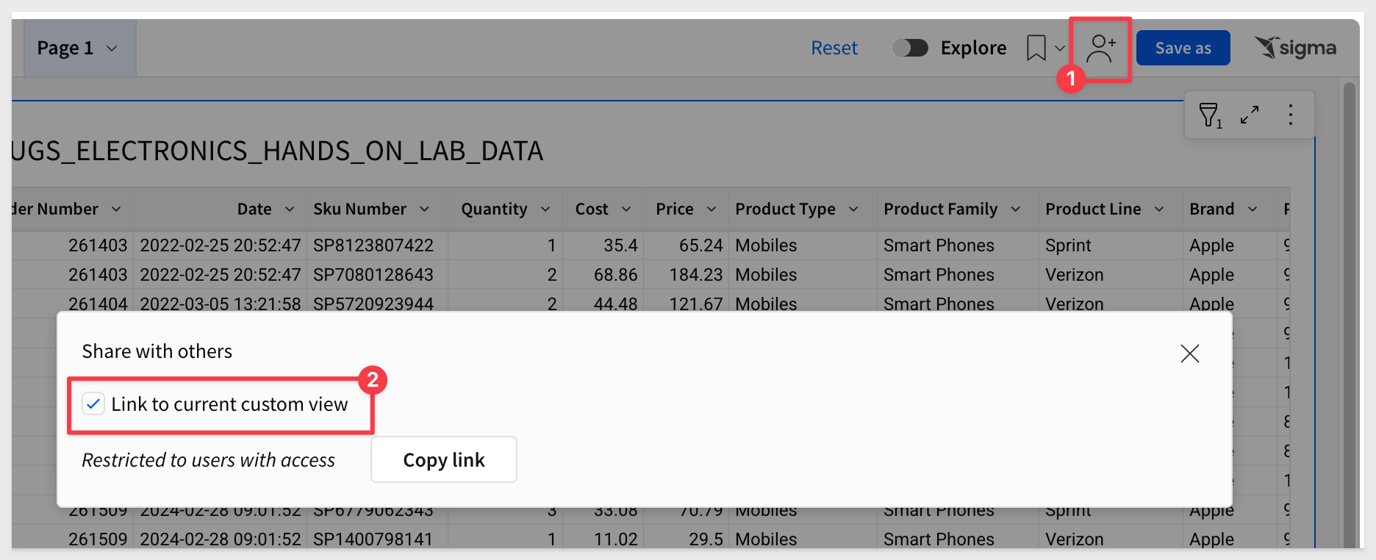Uncheck Link to current custom view

[x=93, y=403]
